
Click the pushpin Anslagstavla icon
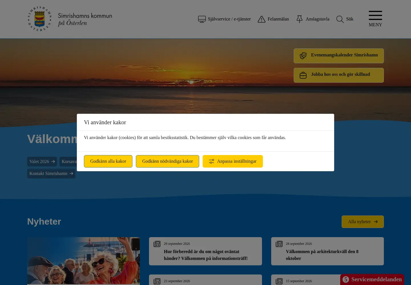click(299, 19)
